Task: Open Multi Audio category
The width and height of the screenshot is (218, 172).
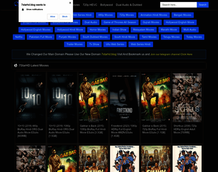Action: [190, 30]
